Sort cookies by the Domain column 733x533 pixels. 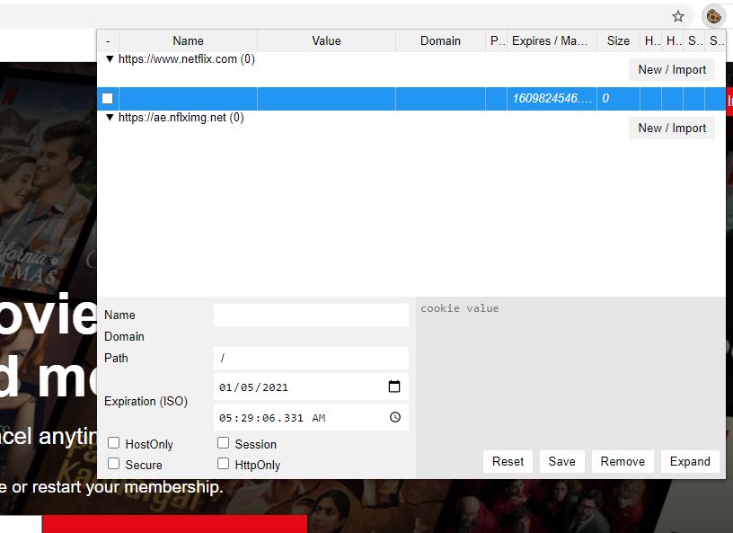(x=440, y=40)
